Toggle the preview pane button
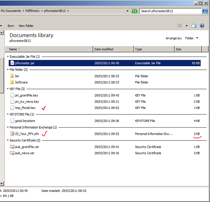Screen dimensions: 210x202 (194, 26)
